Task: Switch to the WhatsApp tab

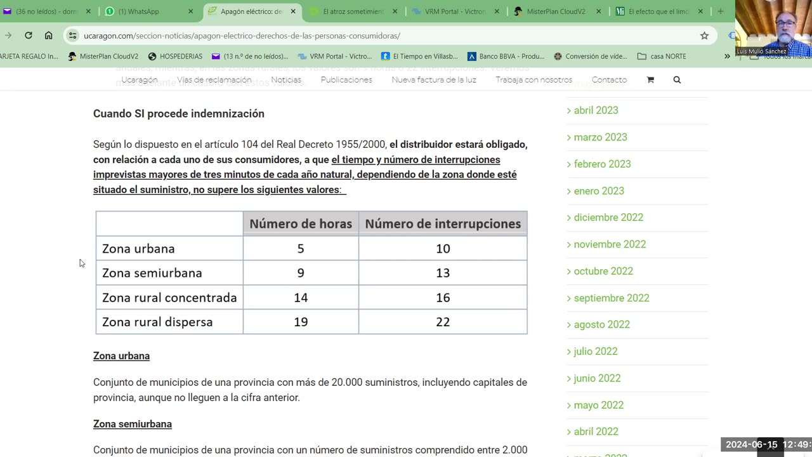Action: click(150, 11)
